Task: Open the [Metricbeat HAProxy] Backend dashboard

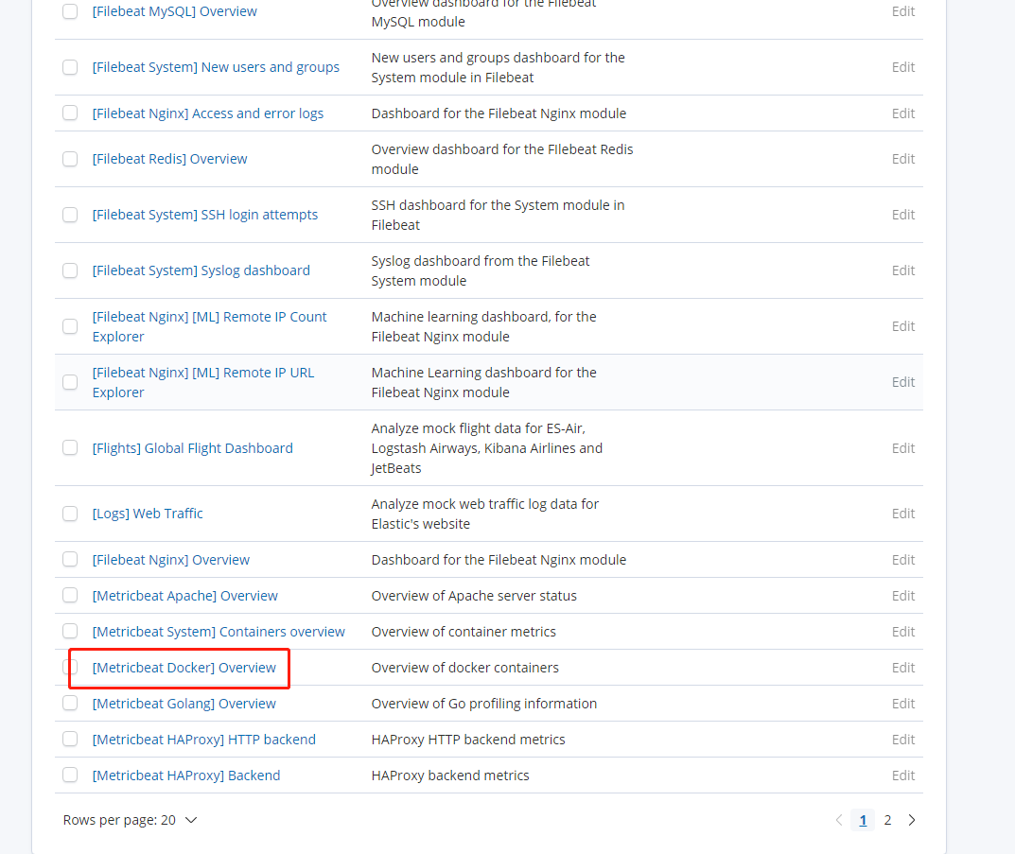Action: 186,776
